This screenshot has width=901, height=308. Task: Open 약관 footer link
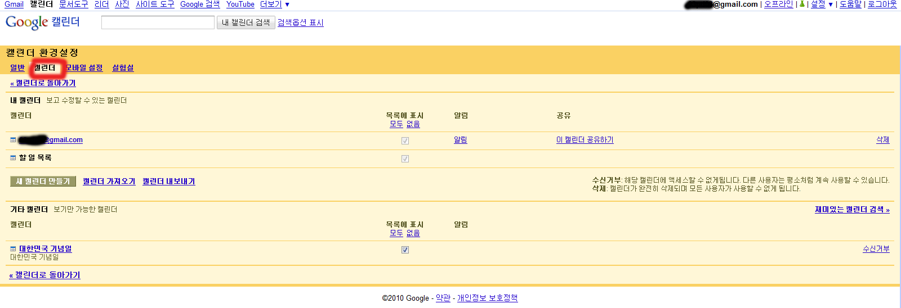point(443,298)
